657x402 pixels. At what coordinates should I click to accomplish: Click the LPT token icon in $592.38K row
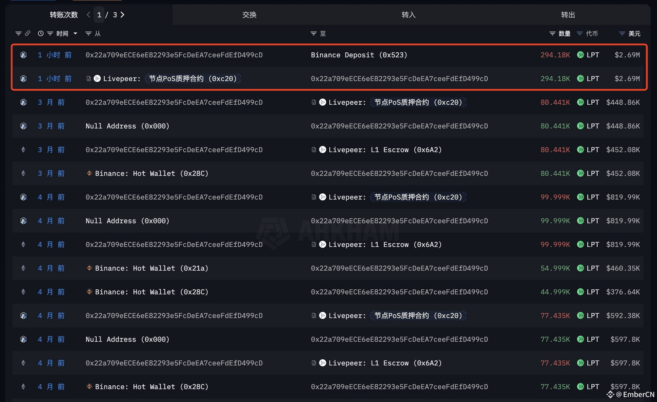580,315
